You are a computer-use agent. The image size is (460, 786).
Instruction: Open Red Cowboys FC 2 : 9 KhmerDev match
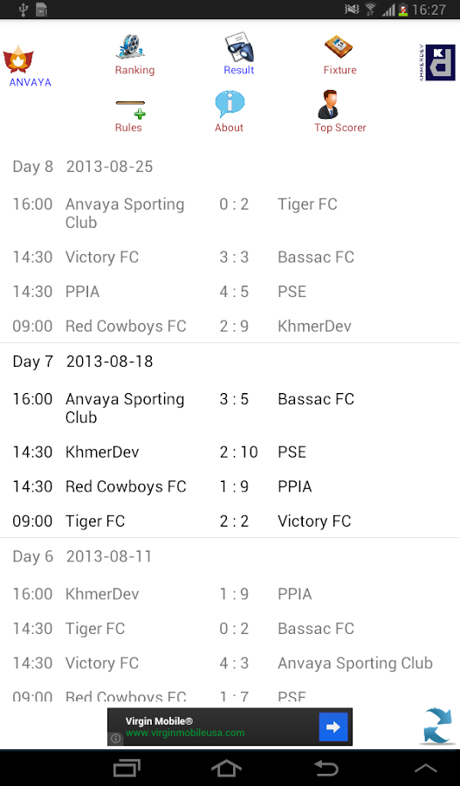230,326
